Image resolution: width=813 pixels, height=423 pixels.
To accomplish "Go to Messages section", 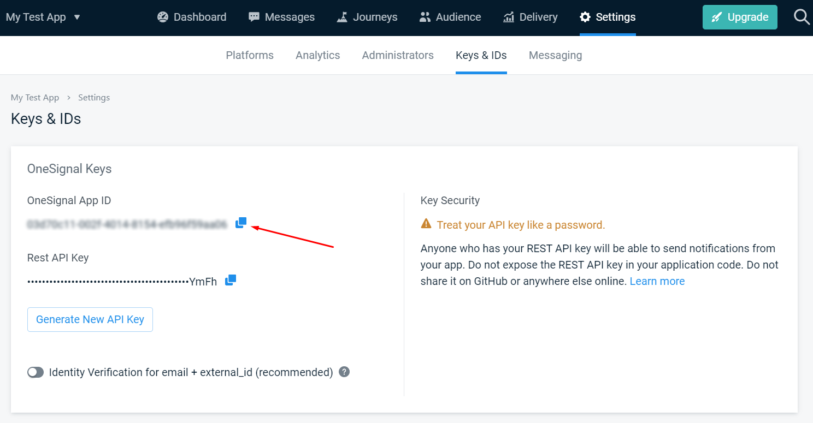I will 281,17.
